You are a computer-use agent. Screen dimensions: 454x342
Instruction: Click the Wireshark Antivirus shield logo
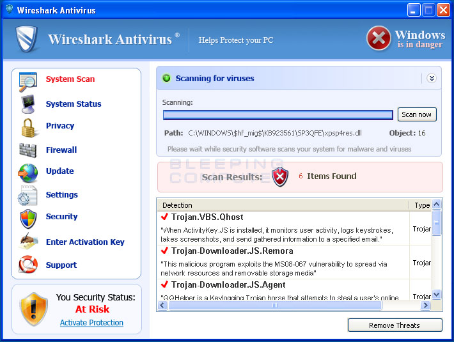pos(27,39)
